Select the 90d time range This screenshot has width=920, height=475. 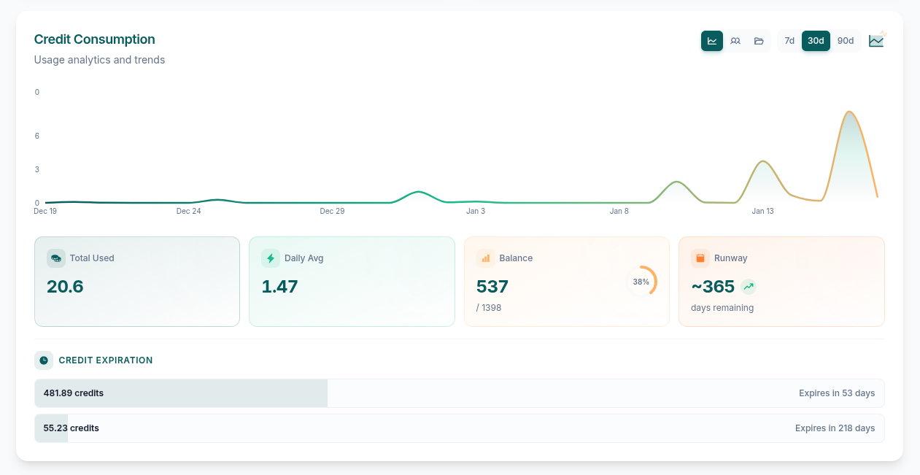[846, 41]
